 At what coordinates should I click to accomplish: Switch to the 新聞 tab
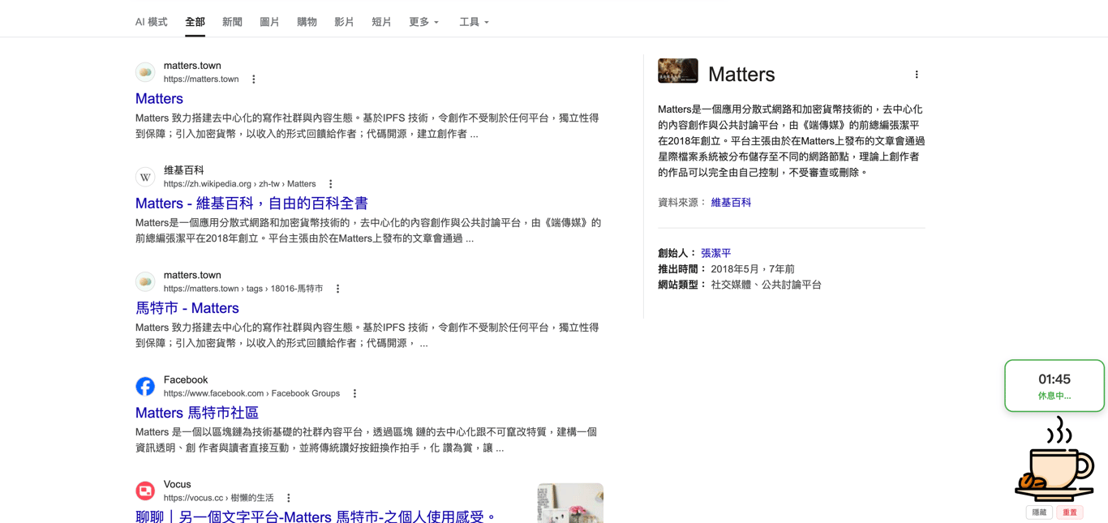pos(232,22)
